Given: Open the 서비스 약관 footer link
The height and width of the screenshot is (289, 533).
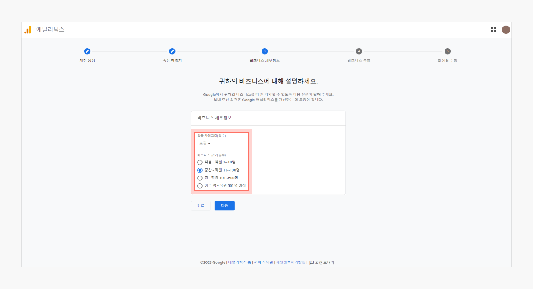Looking at the screenshot, I should (263, 262).
